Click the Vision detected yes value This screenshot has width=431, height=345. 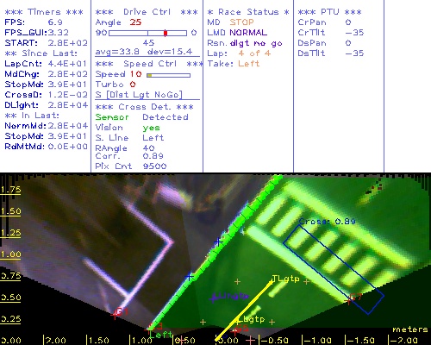click(151, 128)
